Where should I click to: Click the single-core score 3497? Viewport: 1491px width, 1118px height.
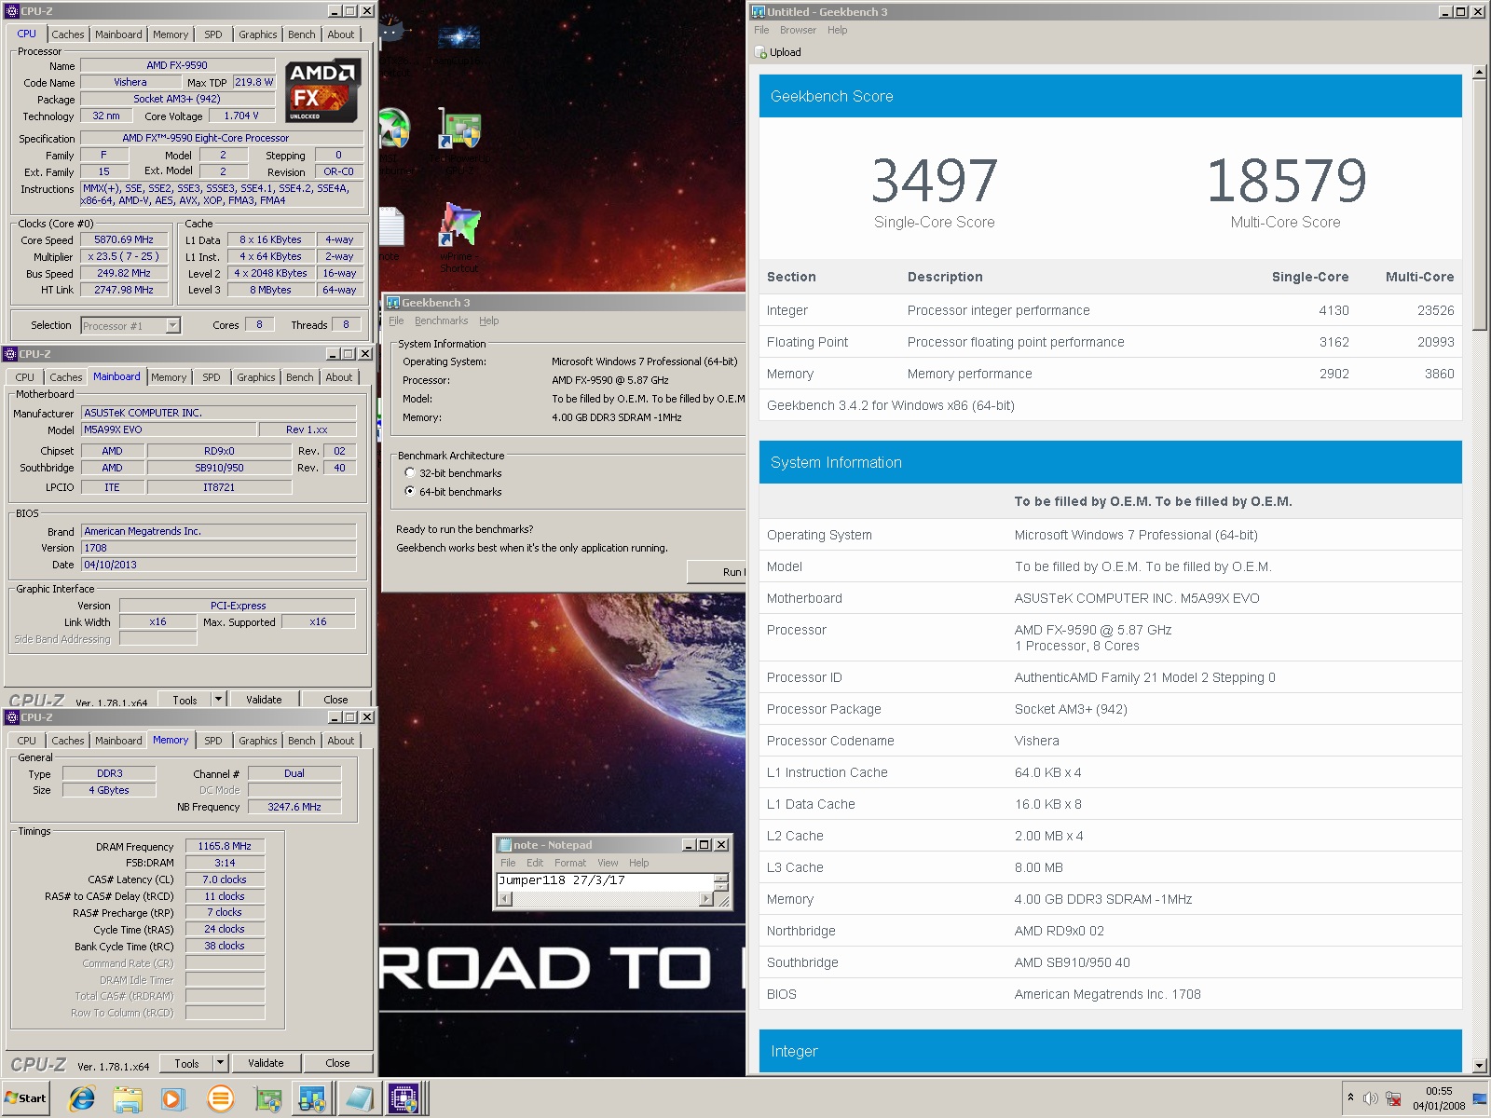click(x=935, y=181)
